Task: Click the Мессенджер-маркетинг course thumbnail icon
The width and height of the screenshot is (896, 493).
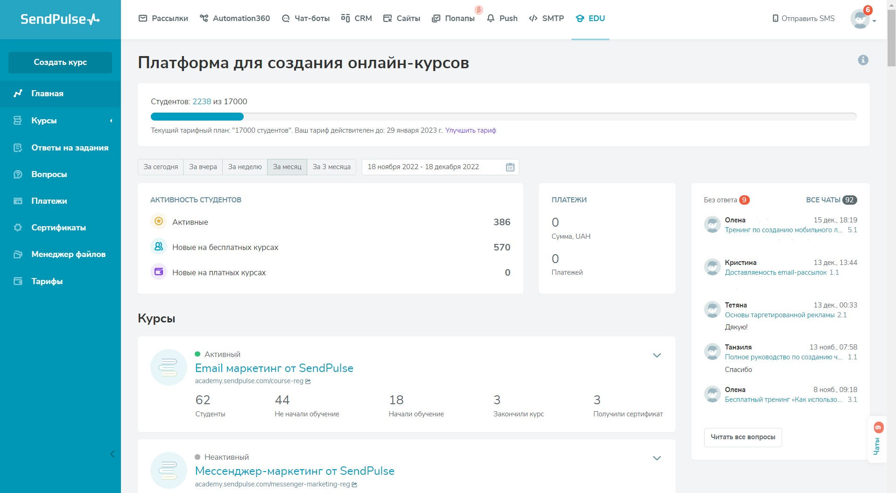Action: 169,470
